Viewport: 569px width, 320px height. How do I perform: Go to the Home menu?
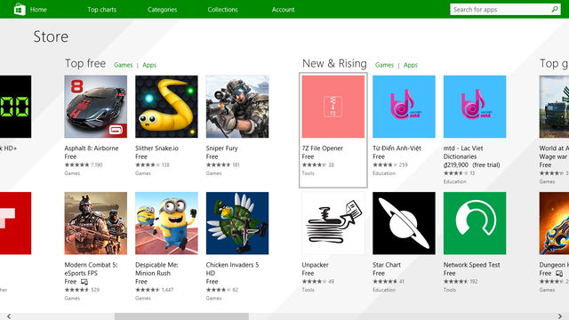tap(38, 10)
